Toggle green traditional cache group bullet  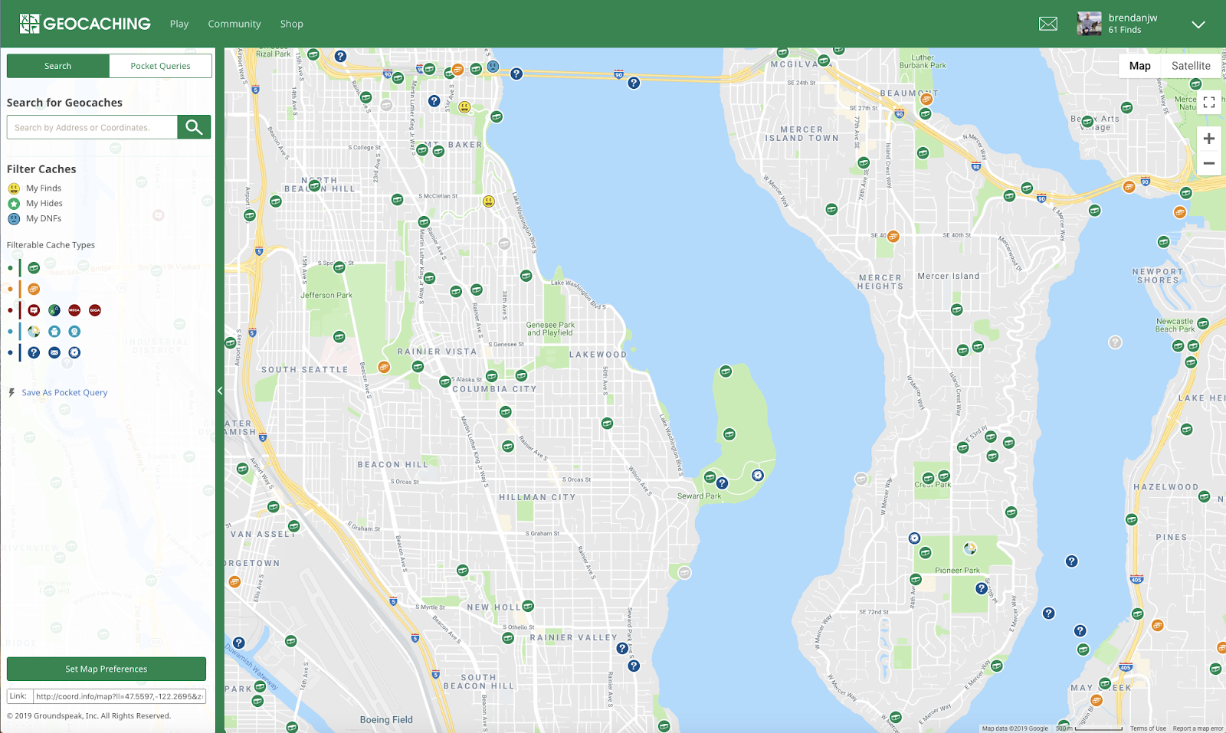pos(10,268)
